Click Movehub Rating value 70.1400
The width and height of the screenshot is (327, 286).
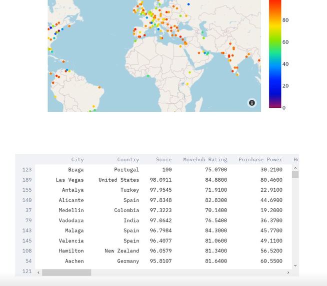click(x=216, y=210)
